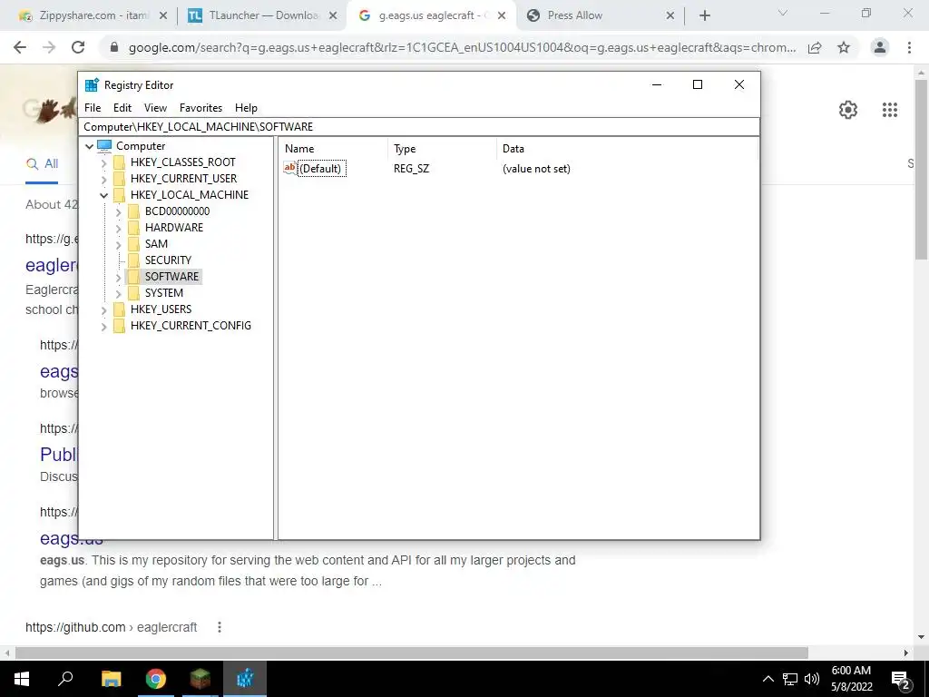The height and width of the screenshot is (697, 929).
Task: Reload the Chrome page
Action: click(78, 47)
